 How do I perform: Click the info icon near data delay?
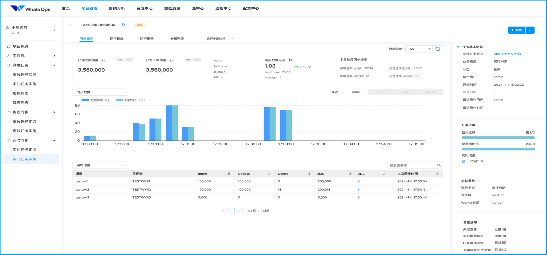[x=310, y=67]
